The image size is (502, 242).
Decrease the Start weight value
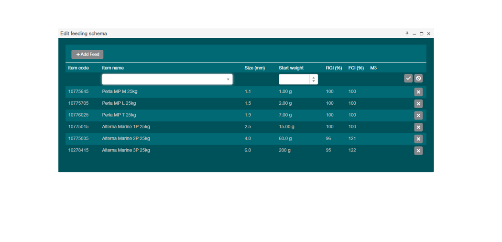click(314, 81)
